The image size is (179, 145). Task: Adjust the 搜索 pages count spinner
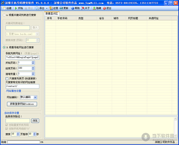pos(18,134)
